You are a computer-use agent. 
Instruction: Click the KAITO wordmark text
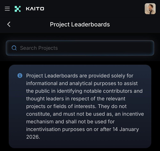pos(35,9)
